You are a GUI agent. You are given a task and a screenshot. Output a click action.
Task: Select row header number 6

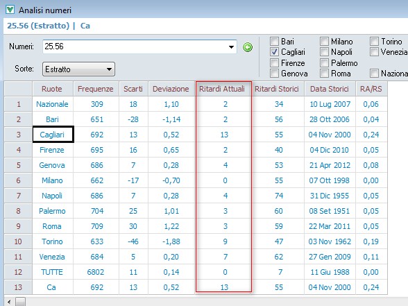pyautogui.click(x=18, y=180)
